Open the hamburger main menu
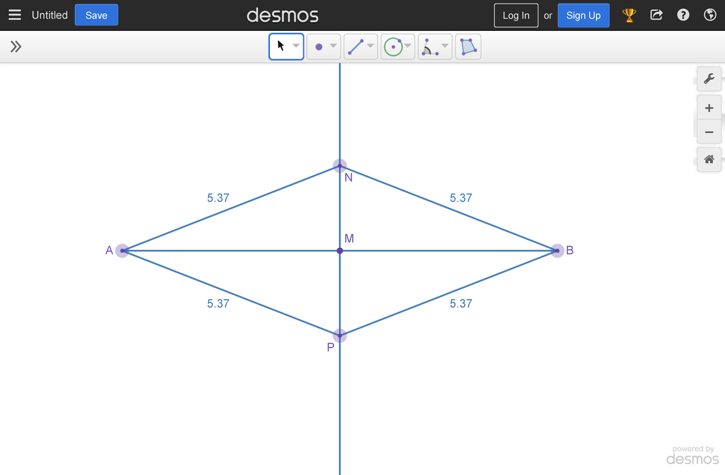Image resolution: width=725 pixels, height=475 pixels. coord(15,15)
